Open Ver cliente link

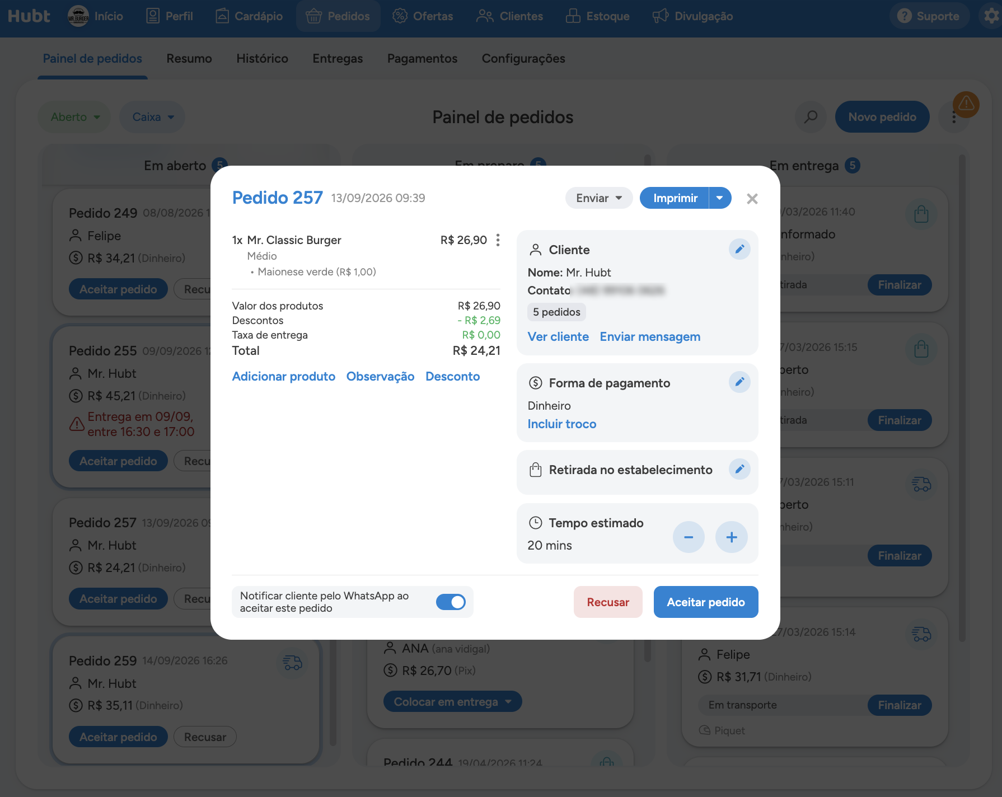tap(558, 337)
